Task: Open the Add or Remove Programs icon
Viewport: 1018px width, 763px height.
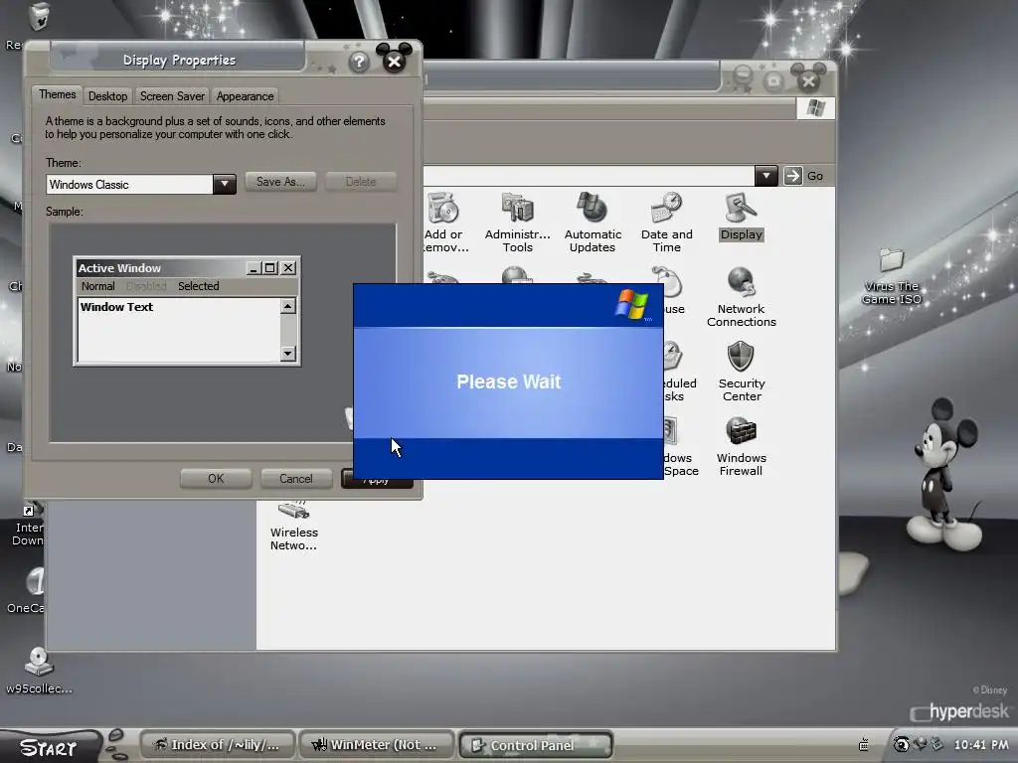Action: [x=444, y=222]
